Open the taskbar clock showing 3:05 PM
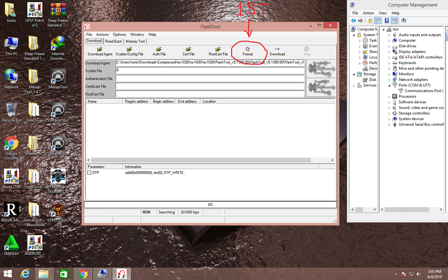The width and height of the screenshot is (448, 280). (x=434, y=274)
